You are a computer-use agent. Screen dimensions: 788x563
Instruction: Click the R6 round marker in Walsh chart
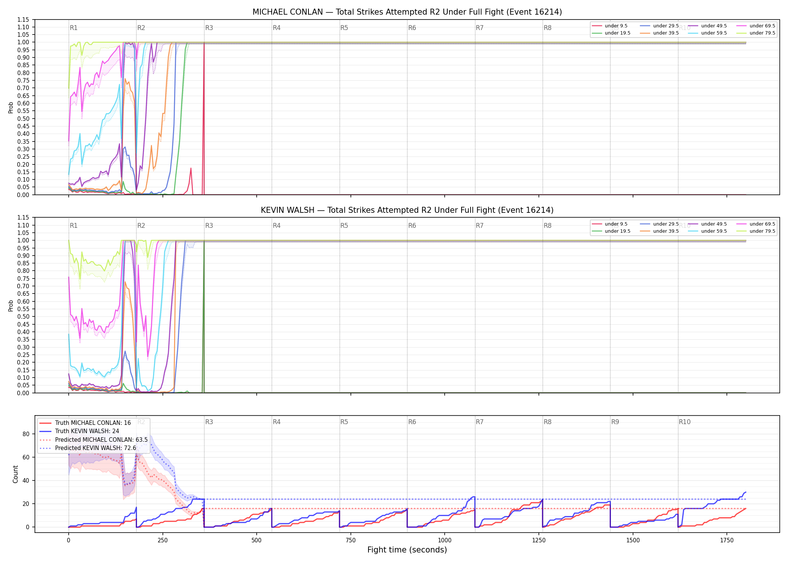click(x=412, y=226)
